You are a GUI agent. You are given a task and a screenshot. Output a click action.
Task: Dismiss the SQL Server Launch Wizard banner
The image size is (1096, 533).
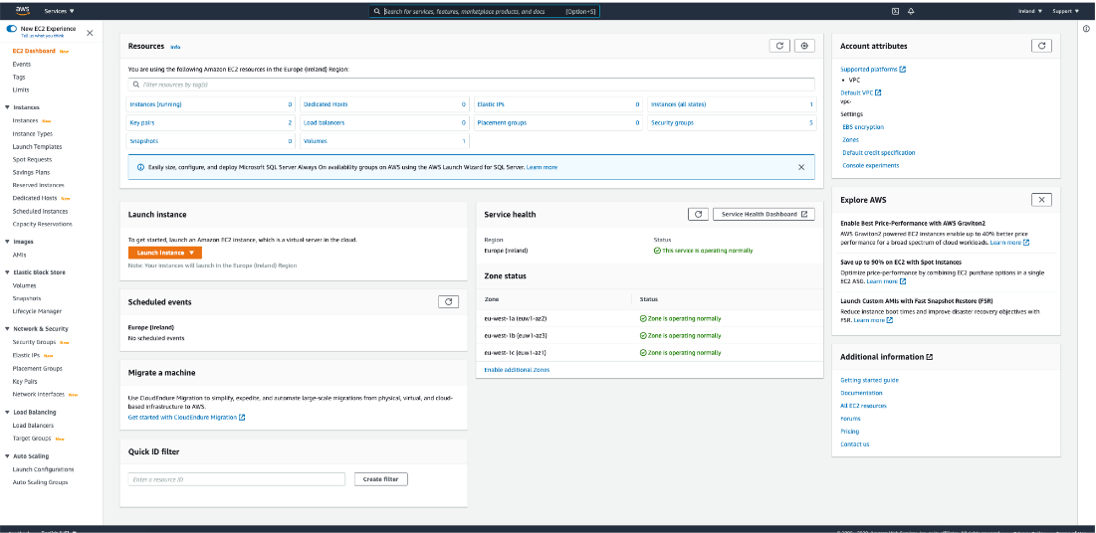(801, 167)
